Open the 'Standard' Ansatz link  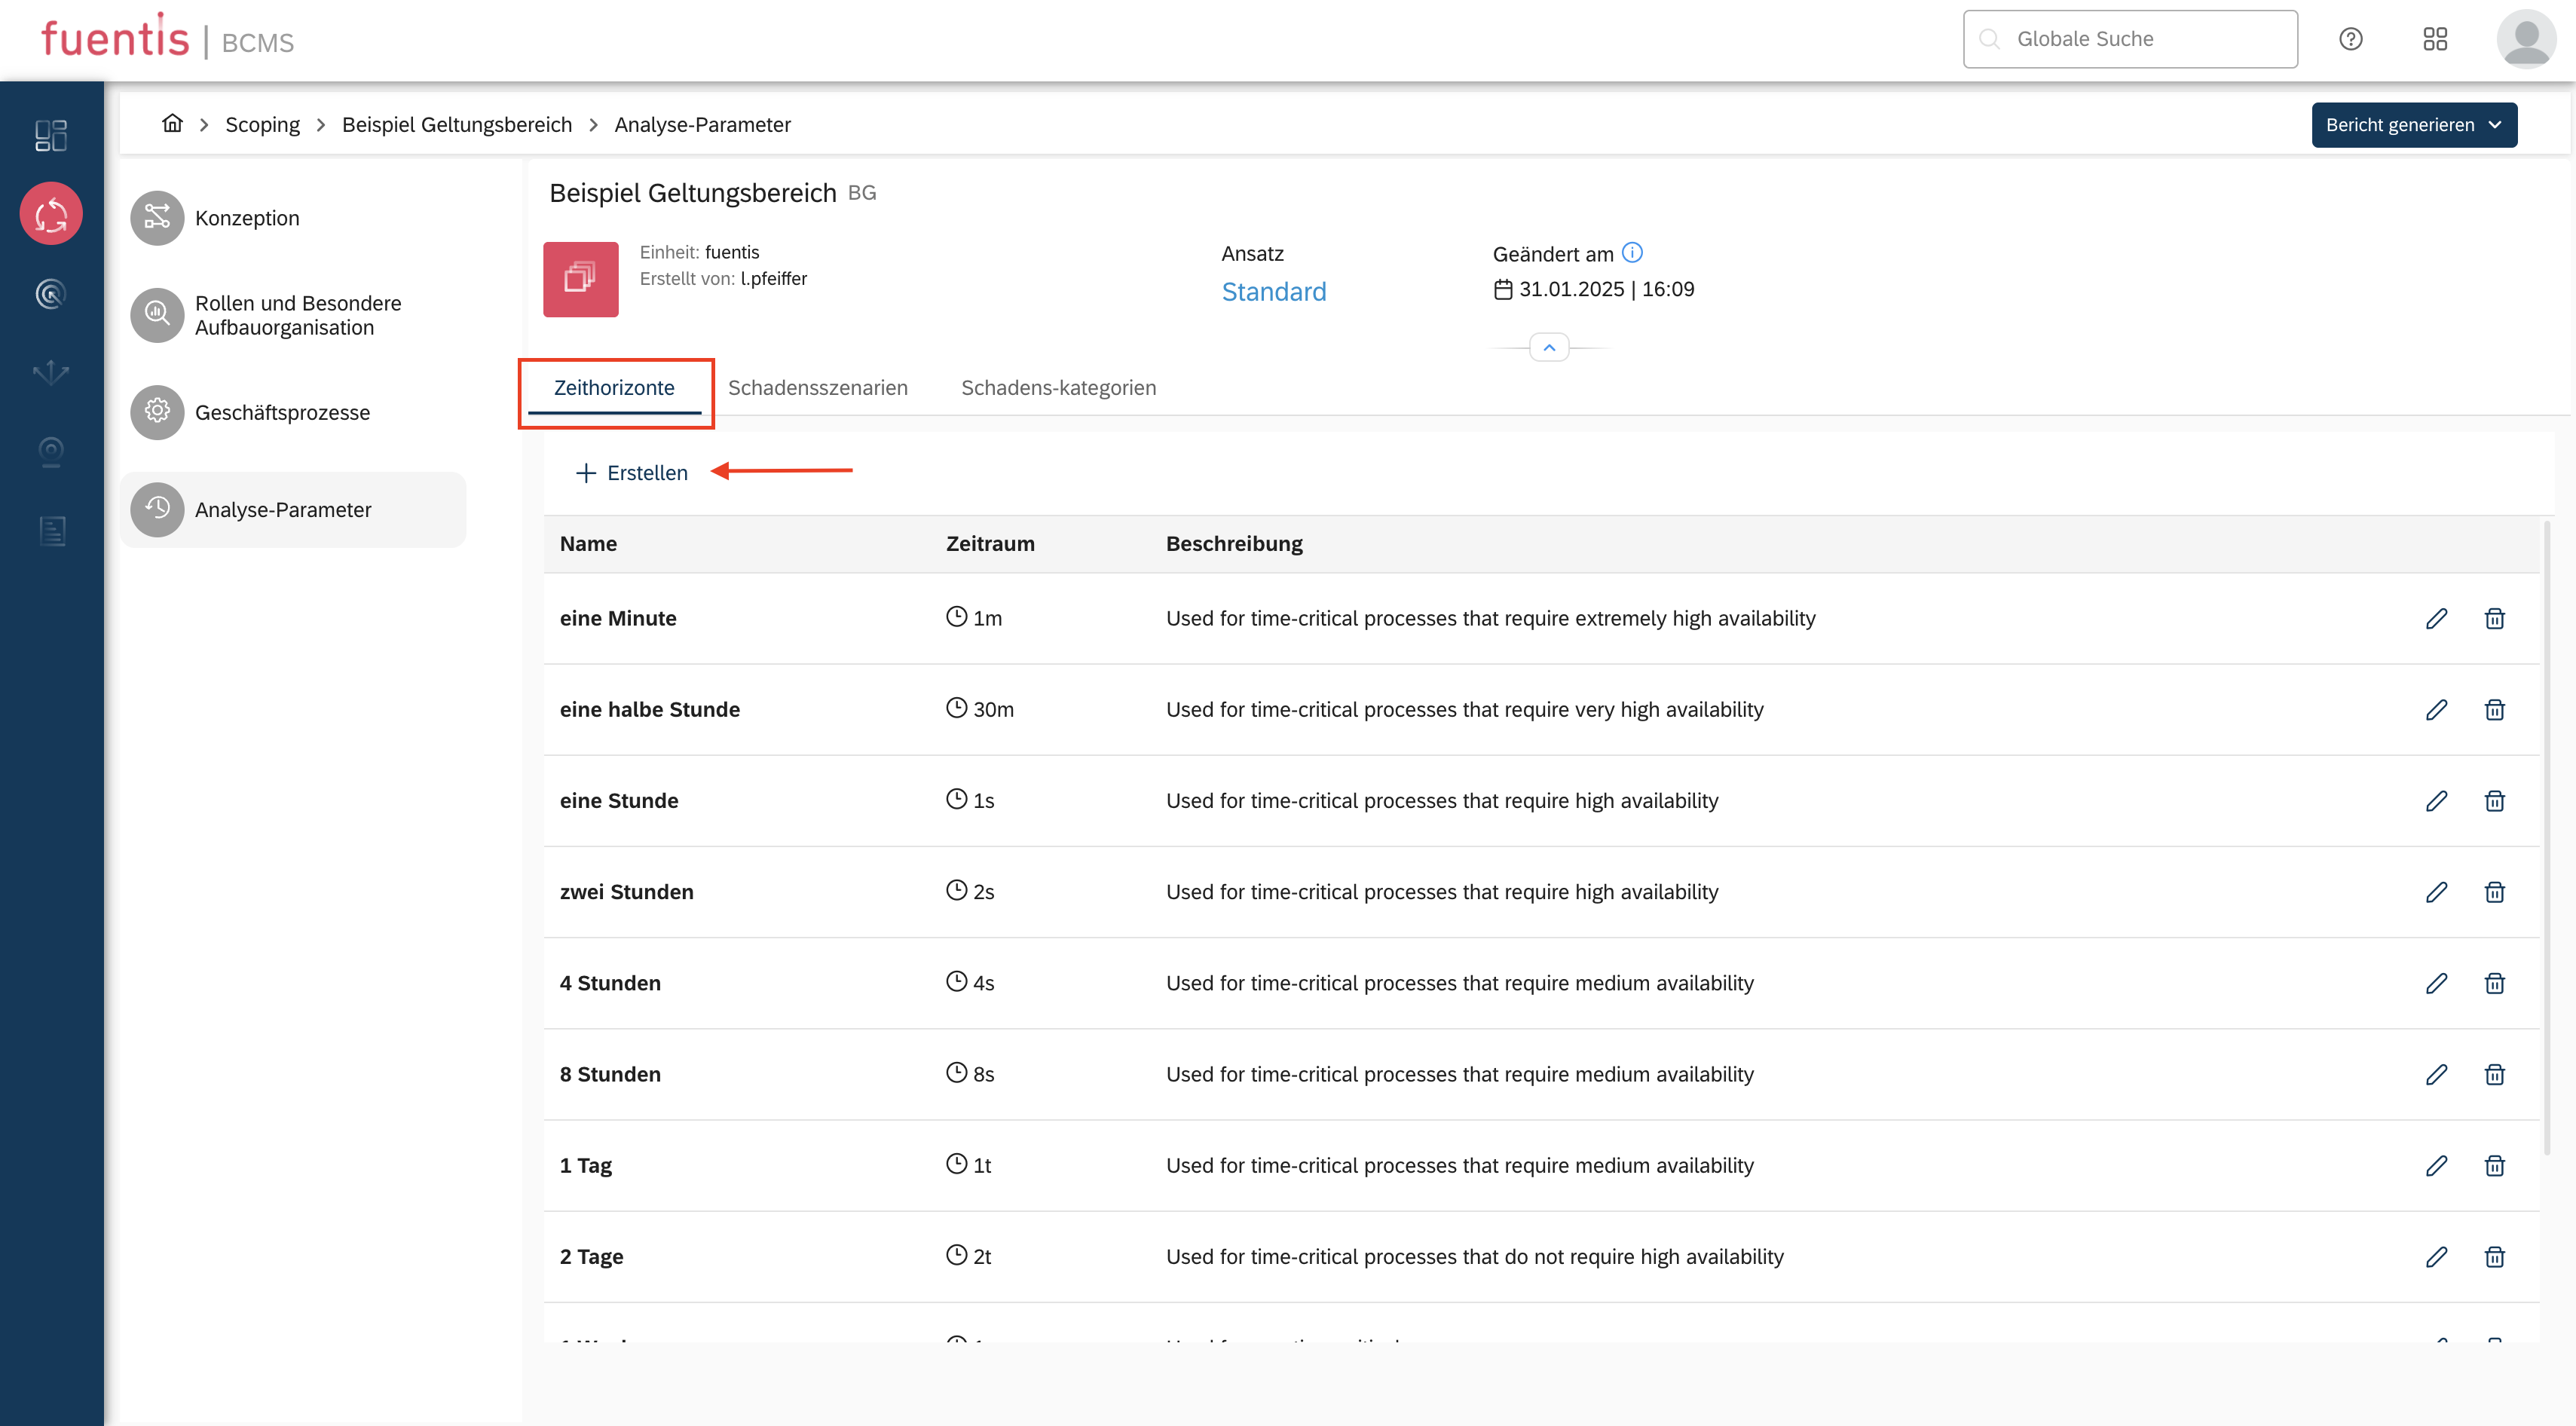coord(1273,292)
